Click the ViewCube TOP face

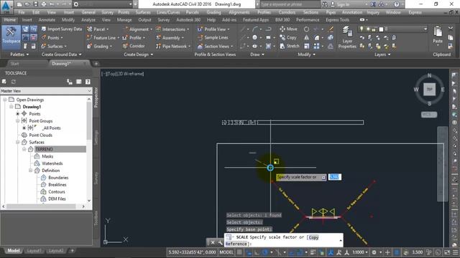pos(430,89)
